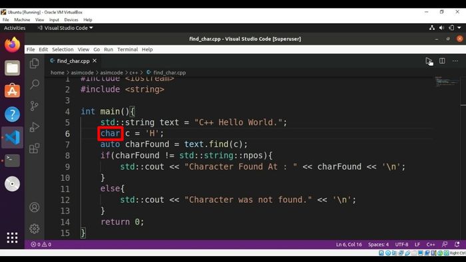Screen dimensions: 466x262
Task: Click on "Character was not found." string
Action: [x=248, y=199]
